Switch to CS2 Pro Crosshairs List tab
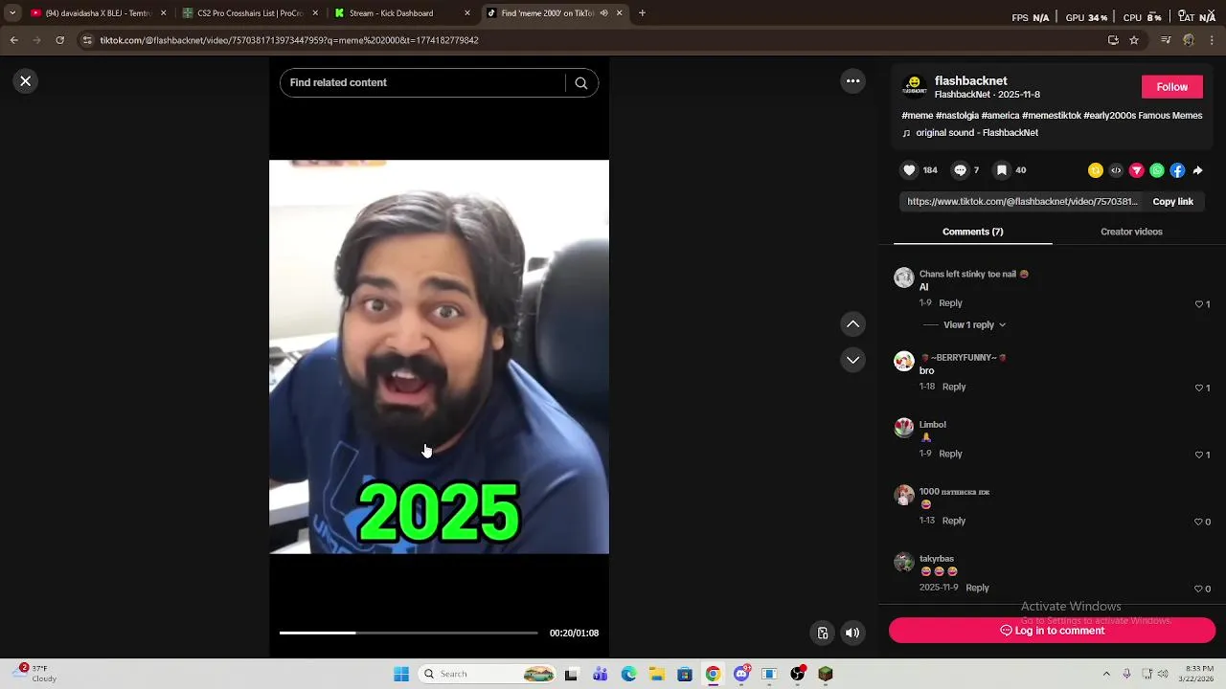Image resolution: width=1226 pixels, height=689 pixels. pyautogui.click(x=250, y=13)
